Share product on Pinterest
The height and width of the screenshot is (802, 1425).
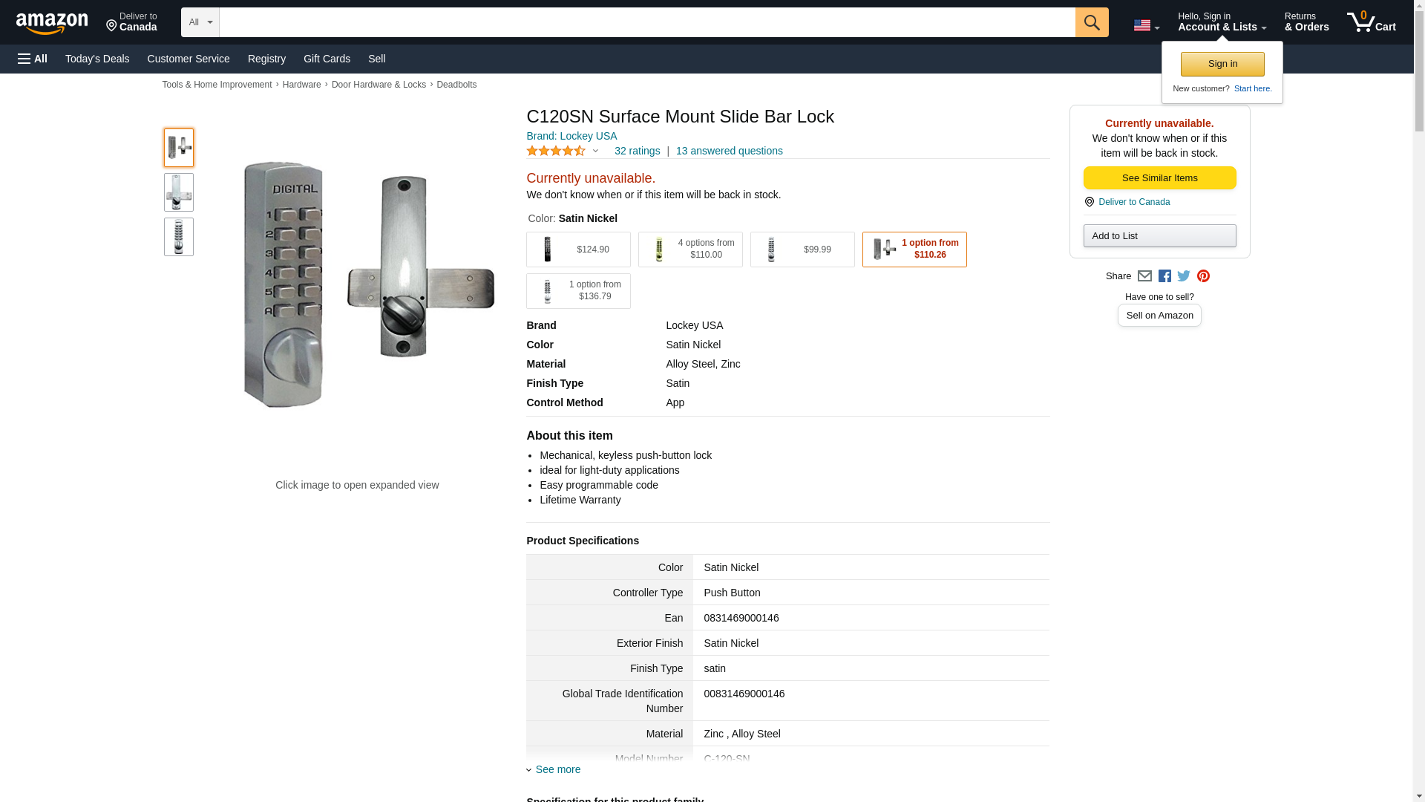point(1203,276)
